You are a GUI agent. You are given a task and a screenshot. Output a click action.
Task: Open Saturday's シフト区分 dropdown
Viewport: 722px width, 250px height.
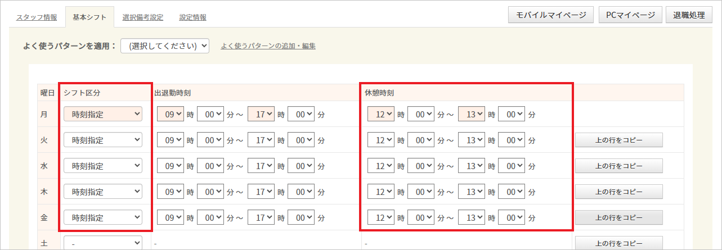(103, 243)
